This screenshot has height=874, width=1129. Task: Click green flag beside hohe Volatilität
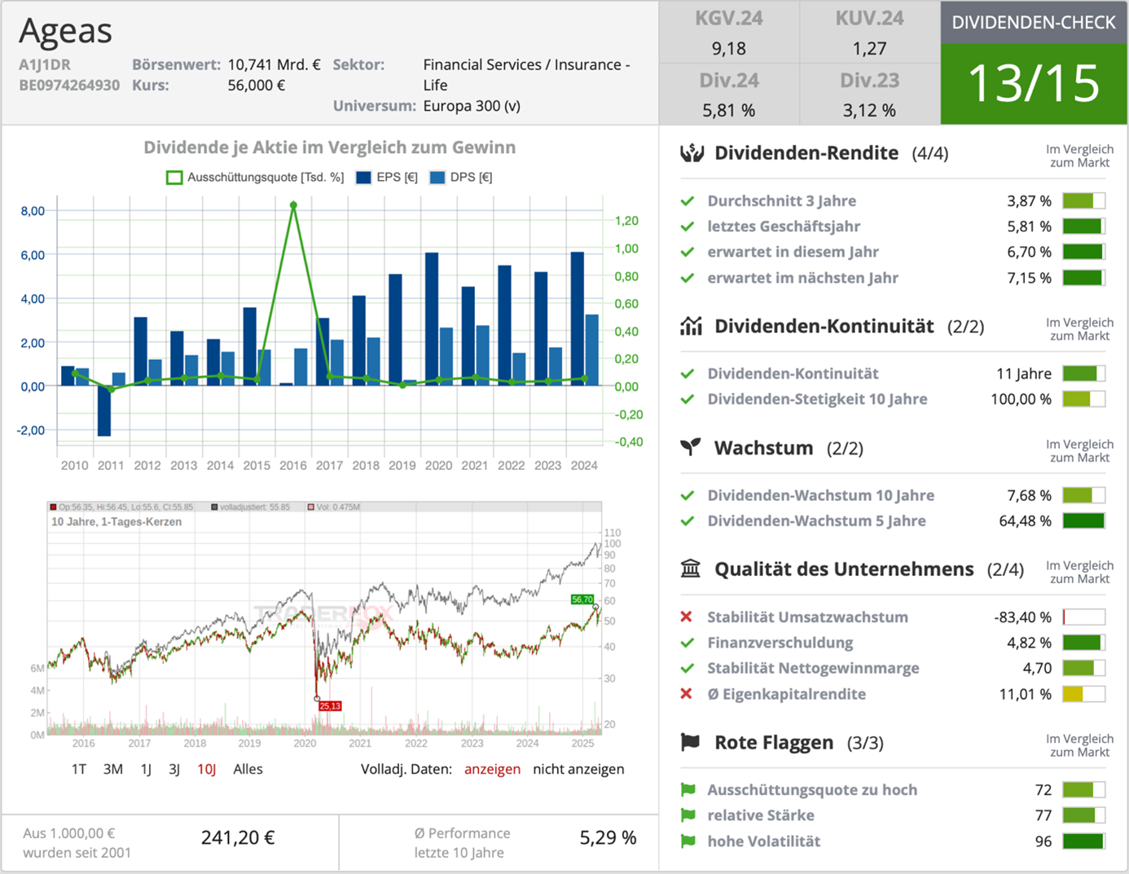(688, 841)
